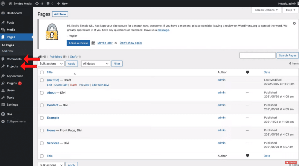Click the Users person icon
Viewport: 299px width, 166px height.
pos(3,90)
